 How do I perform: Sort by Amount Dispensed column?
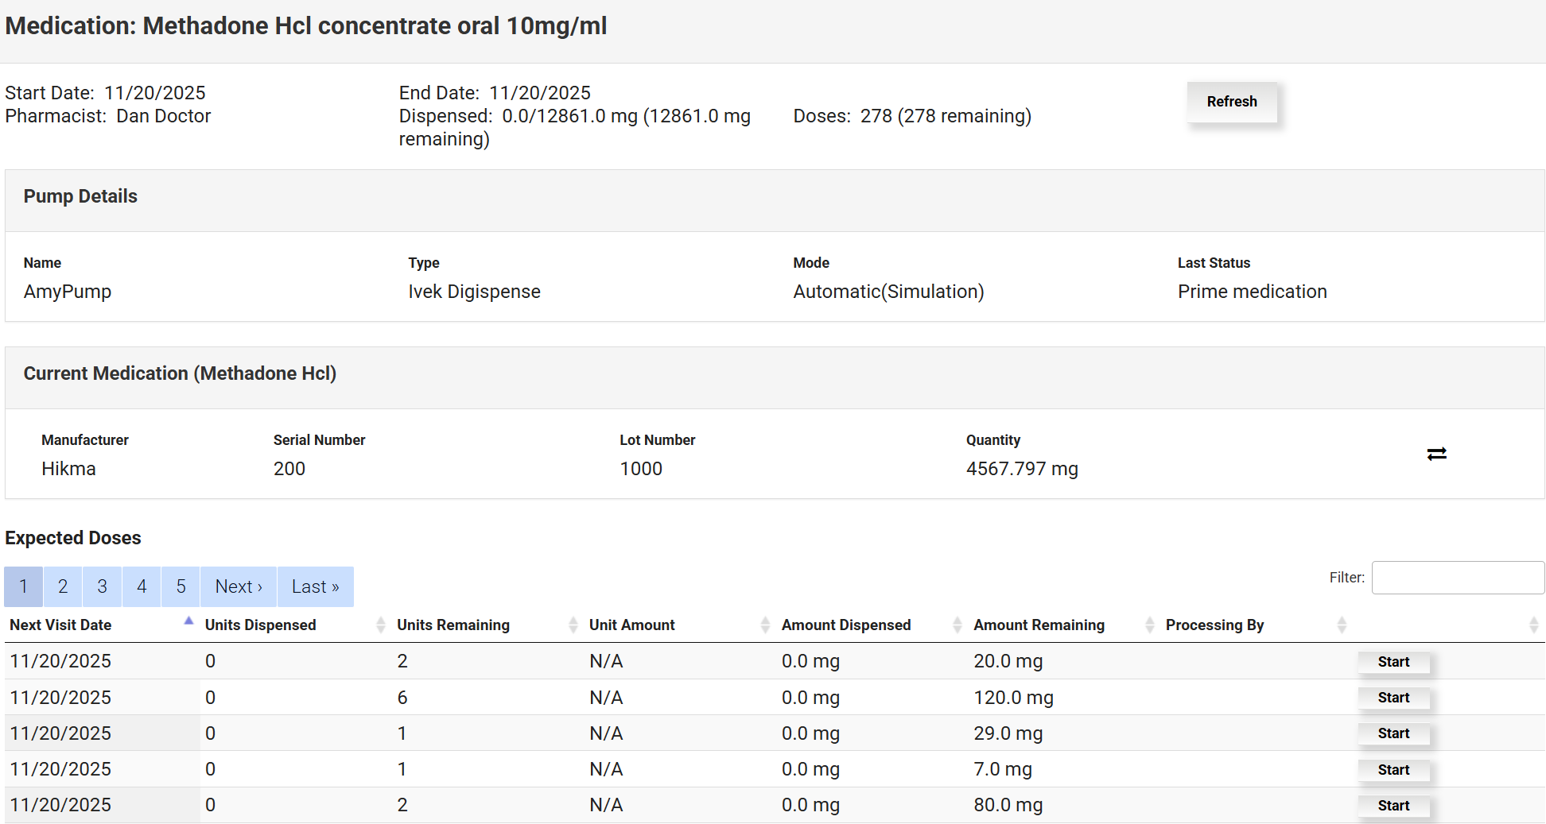click(x=845, y=625)
